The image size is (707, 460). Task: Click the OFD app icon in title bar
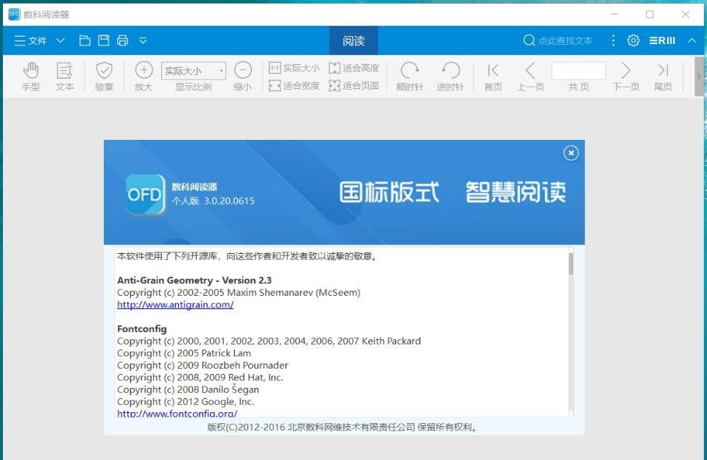(x=14, y=15)
